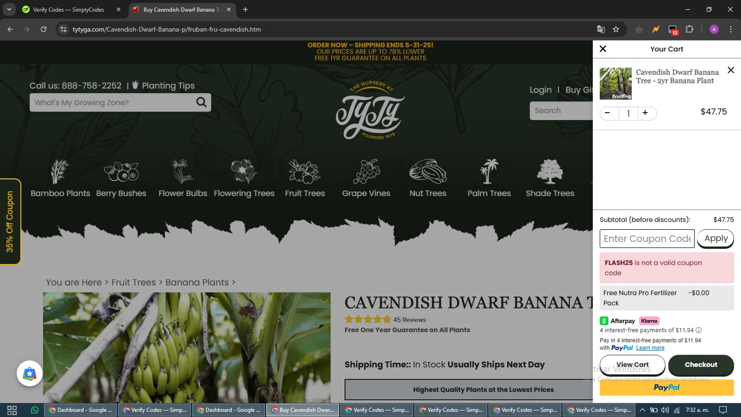This screenshot has width=741, height=417.
Task: Select the Buy Cavendish Dwarf Banana tab
Action: click(x=182, y=9)
